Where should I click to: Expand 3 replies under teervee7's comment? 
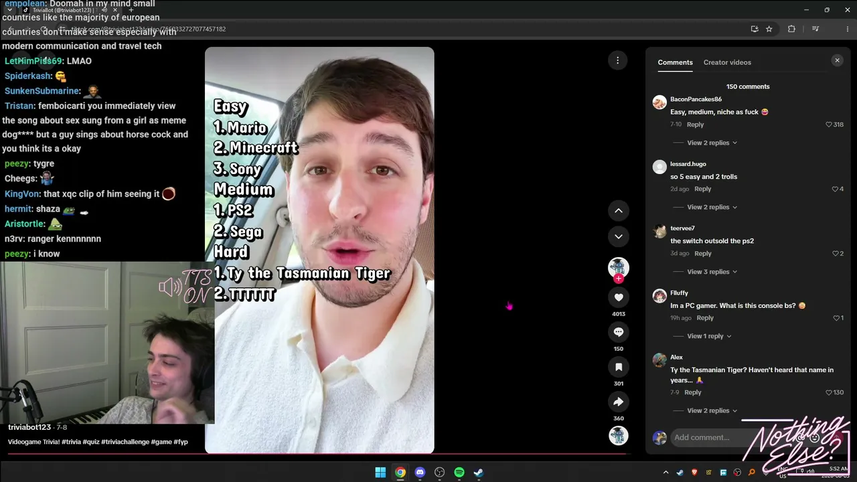[712, 272]
